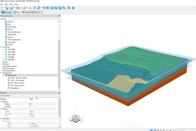The width and height of the screenshot is (196, 131).
Task: Switch to the Explorer tab
Action: pyautogui.click(x=4, y=19)
